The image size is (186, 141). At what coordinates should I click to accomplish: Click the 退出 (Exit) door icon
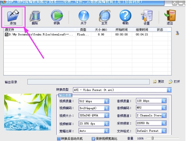(170, 16)
